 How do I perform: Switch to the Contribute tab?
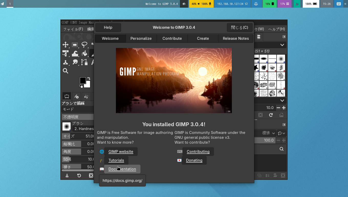(172, 38)
